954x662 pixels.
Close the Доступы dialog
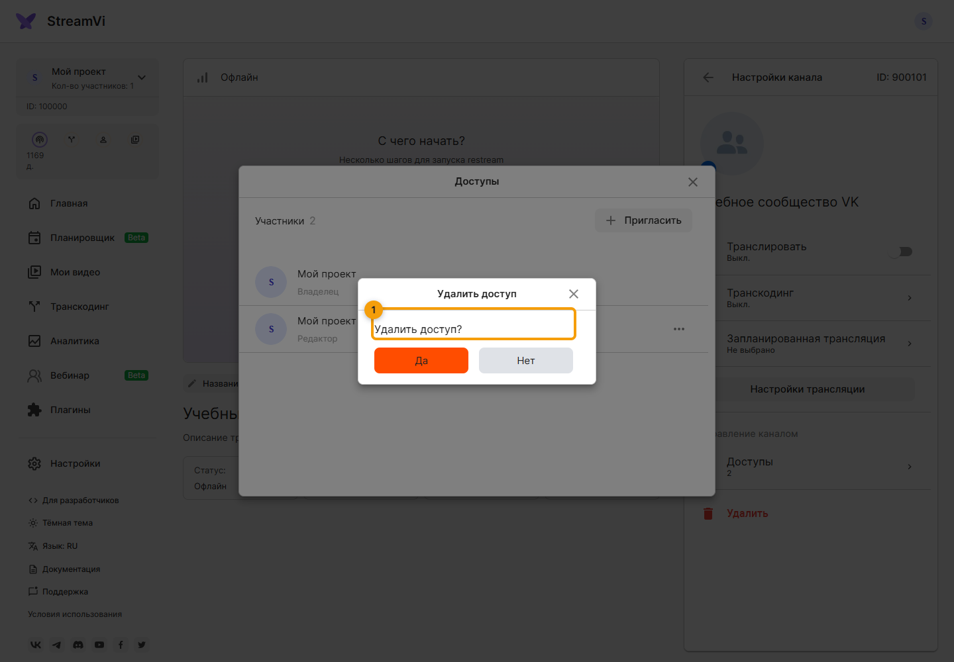[693, 182]
